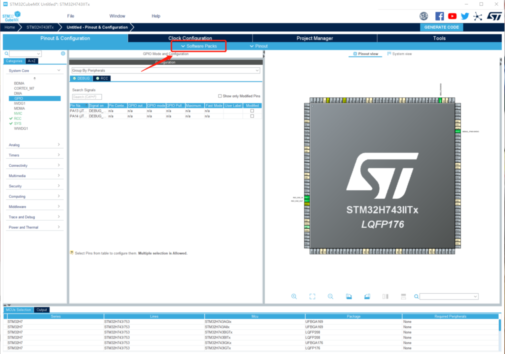Open the Window menu
Screen dimensions: 505x354
coord(117,16)
